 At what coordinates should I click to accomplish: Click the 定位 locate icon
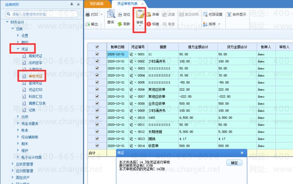pyautogui.click(x=120, y=14)
